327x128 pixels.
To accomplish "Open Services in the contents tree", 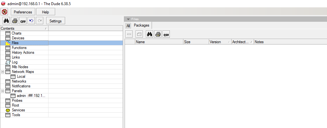I will coord(18,110).
